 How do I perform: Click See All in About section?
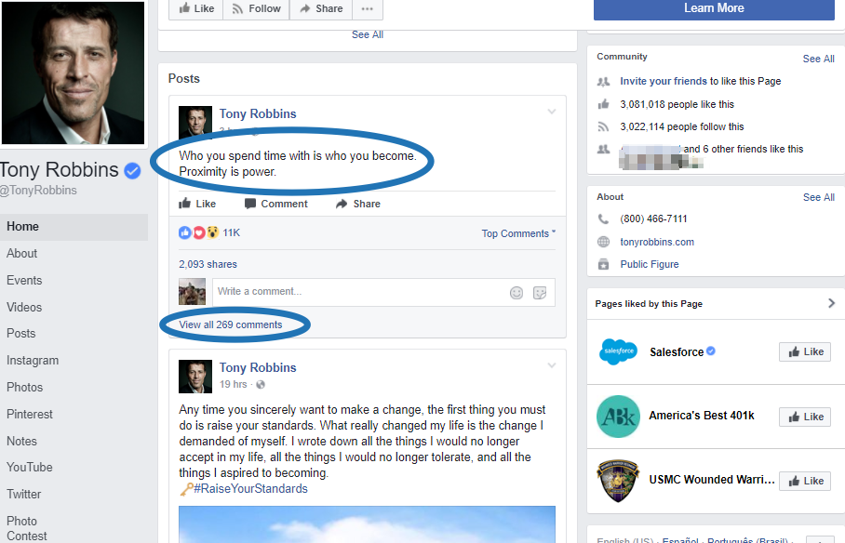tap(818, 197)
